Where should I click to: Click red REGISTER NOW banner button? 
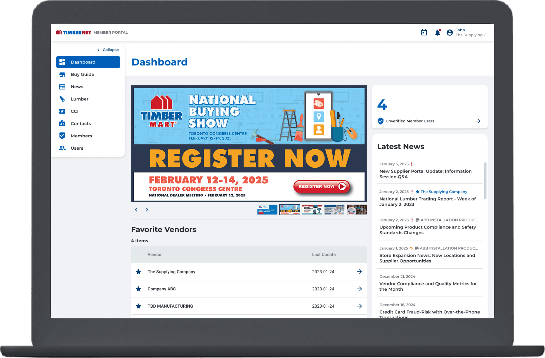click(x=321, y=186)
